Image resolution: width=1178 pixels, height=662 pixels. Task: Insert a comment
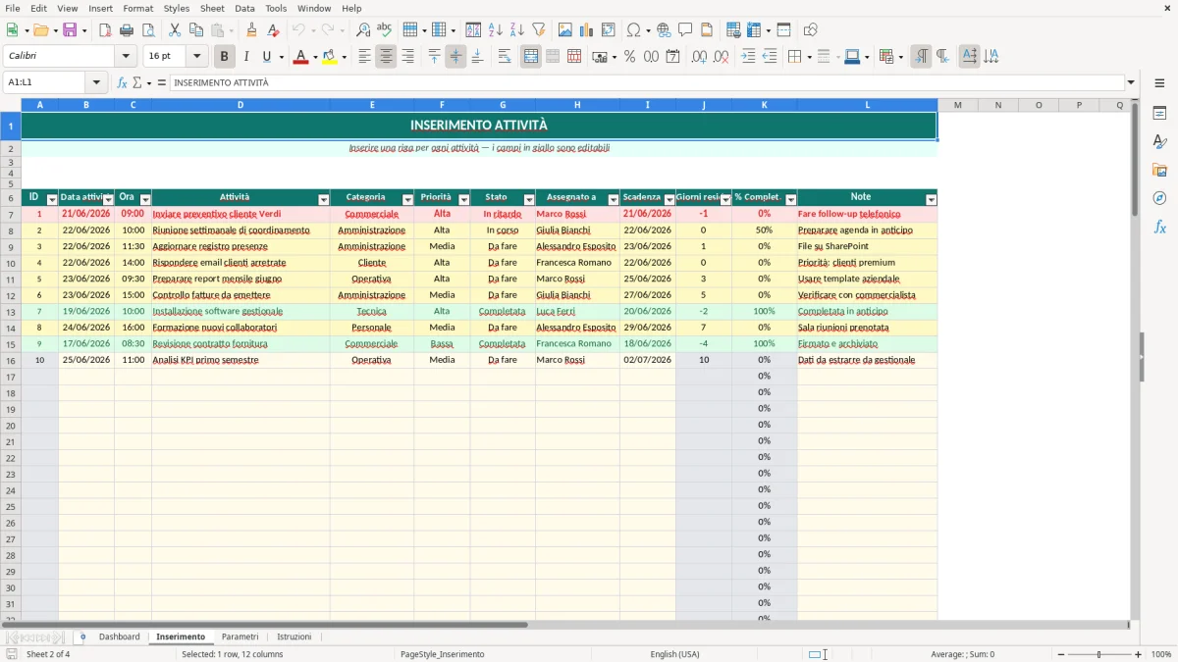[x=685, y=30]
